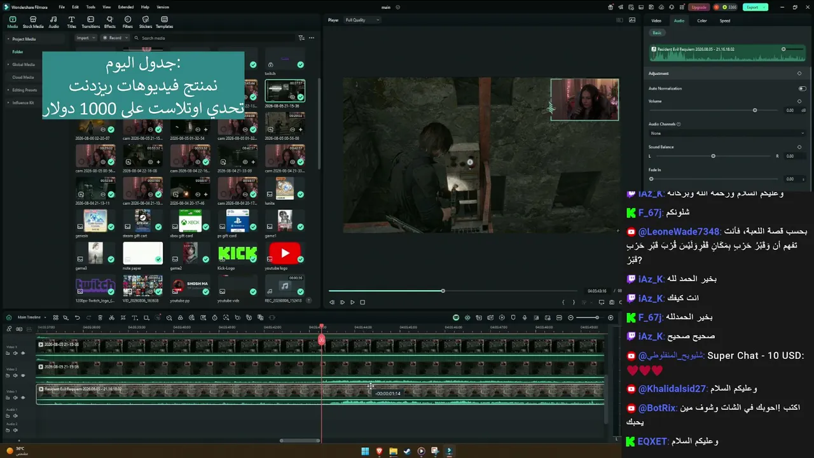The image size is (814, 458).
Task: Select the Folder item under Project Media
Action: tap(18, 52)
